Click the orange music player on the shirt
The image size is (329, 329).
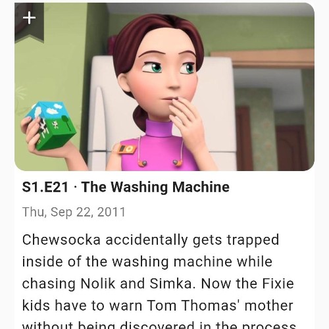pos(126,149)
